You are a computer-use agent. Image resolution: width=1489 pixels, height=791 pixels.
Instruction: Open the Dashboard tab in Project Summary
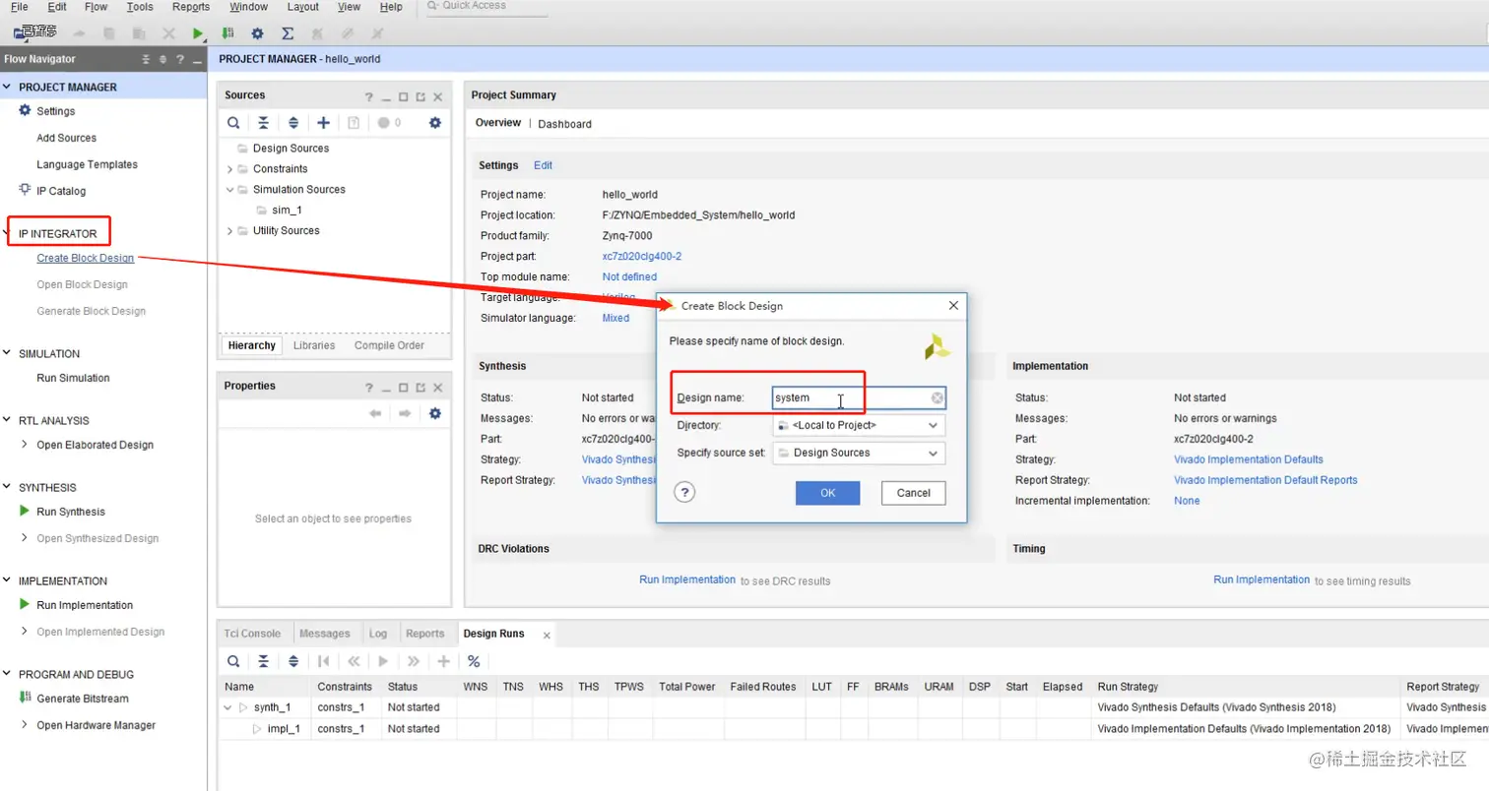[564, 124]
